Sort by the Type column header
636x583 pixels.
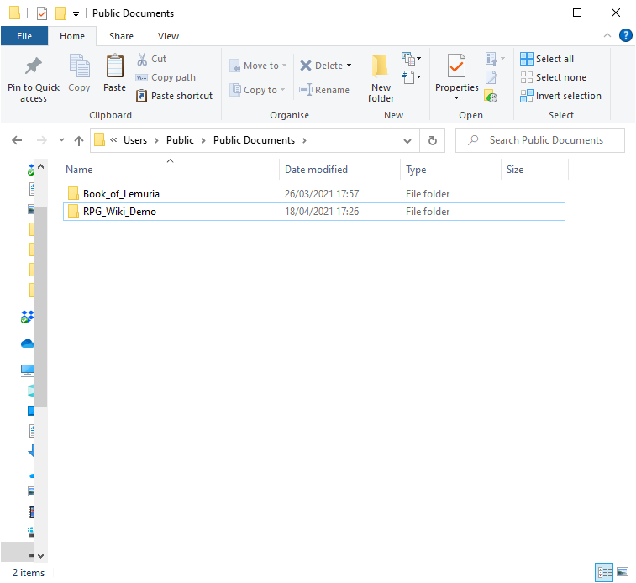pyautogui.click(x=451, y=170)
